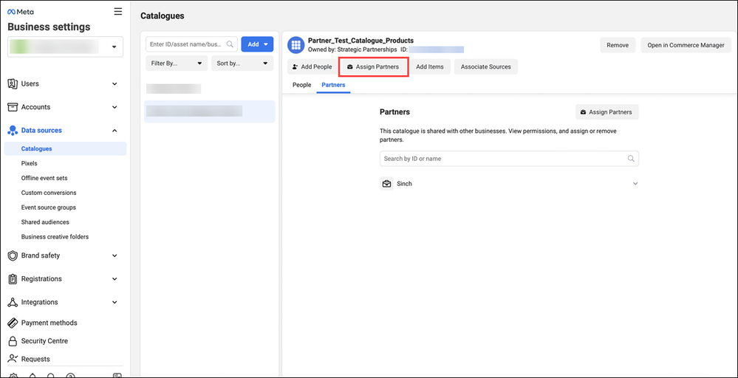
Task: Open Shared audiences
Action: pyautogui.click(x=45, y=222)
